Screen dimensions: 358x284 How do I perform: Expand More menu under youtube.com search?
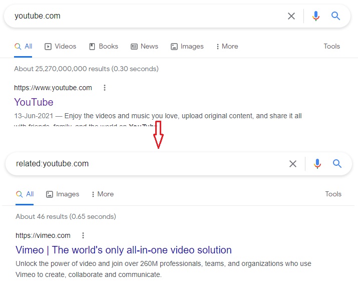point(227,47)
